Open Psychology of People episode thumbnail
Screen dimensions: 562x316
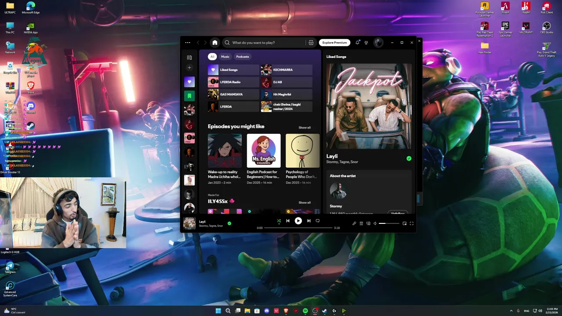coord(303,151)
